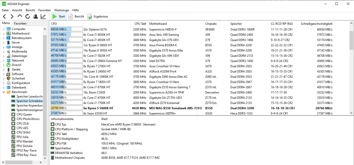The width and height of the screenshot is (354, 165).
Task: Click the Bericht toolbar button
Action: [x=76, y=16]
